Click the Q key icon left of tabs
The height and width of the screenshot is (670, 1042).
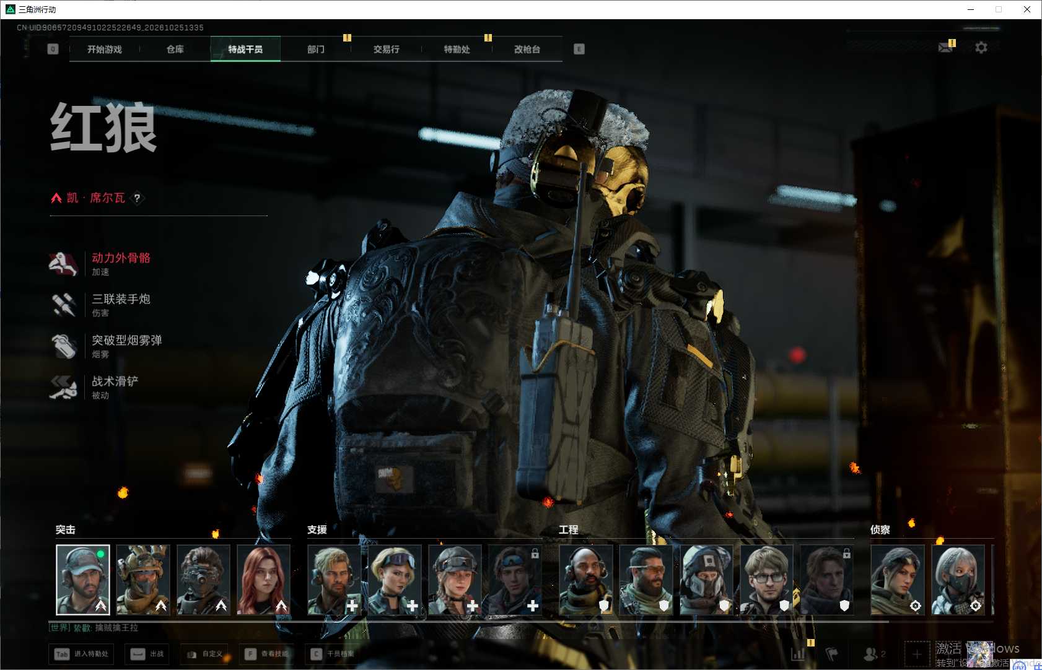[53, 49]
